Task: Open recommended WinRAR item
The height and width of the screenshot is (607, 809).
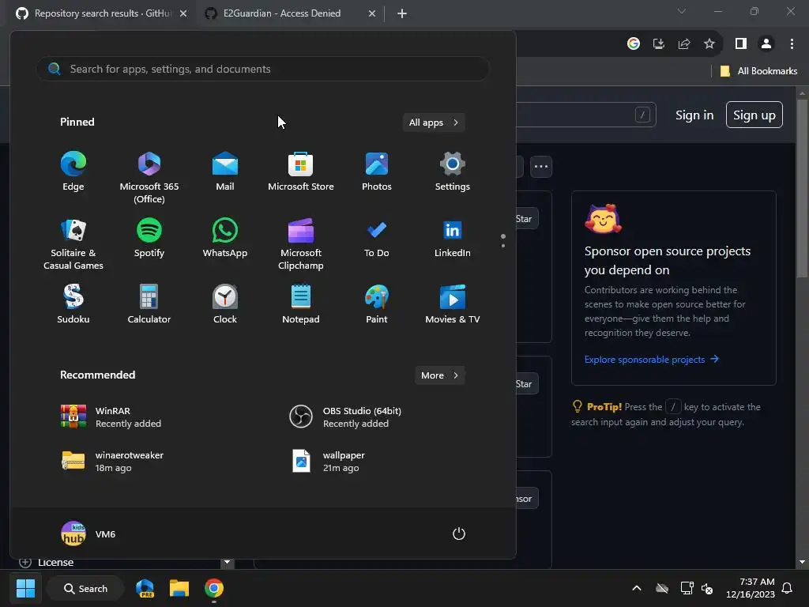Action: click(x=111, y=417)
